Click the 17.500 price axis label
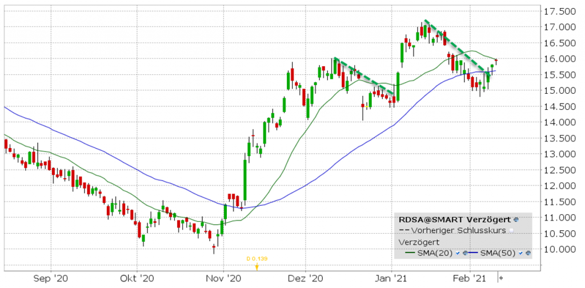Screen dimensions: 585x288 [x=560, y=11]
